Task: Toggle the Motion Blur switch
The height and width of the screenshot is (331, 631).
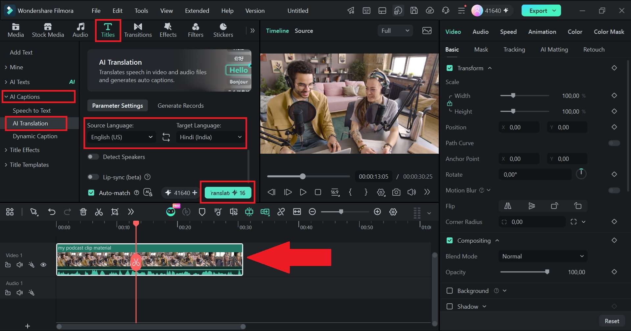Action: tap(614, 190)
